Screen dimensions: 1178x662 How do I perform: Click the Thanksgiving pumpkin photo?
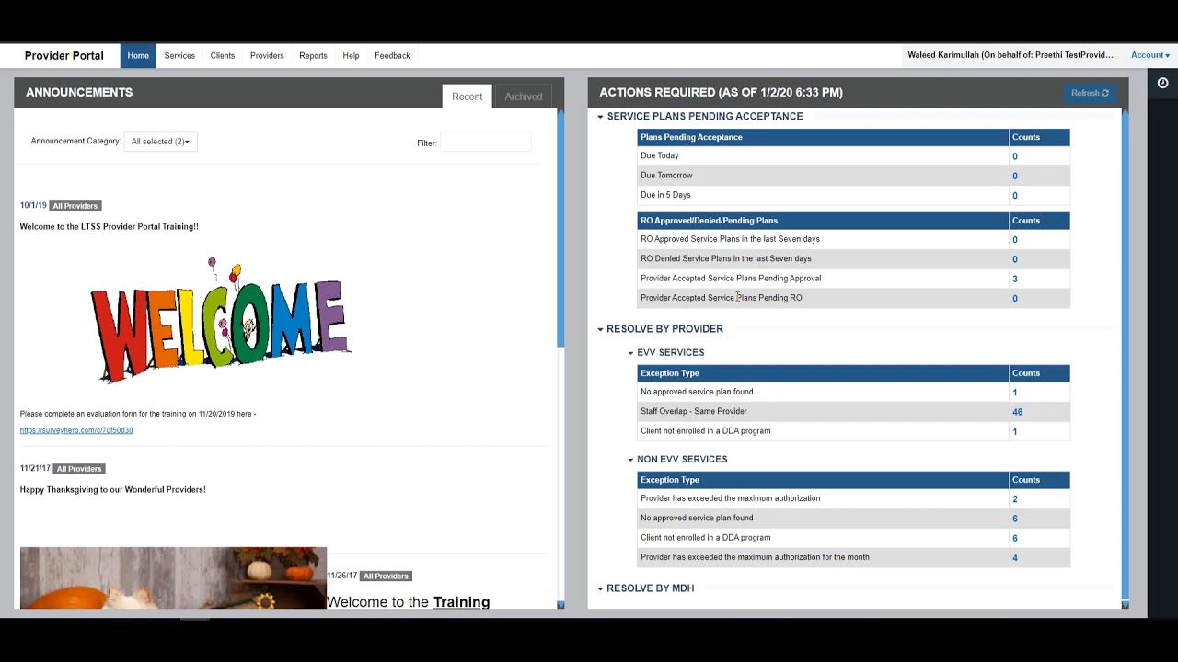[173, 577]
